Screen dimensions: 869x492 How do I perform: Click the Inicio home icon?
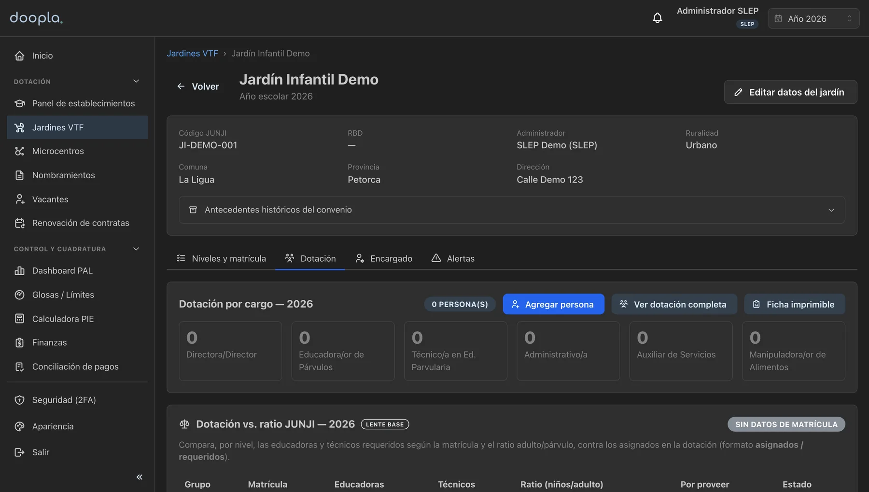coord(19,56)
